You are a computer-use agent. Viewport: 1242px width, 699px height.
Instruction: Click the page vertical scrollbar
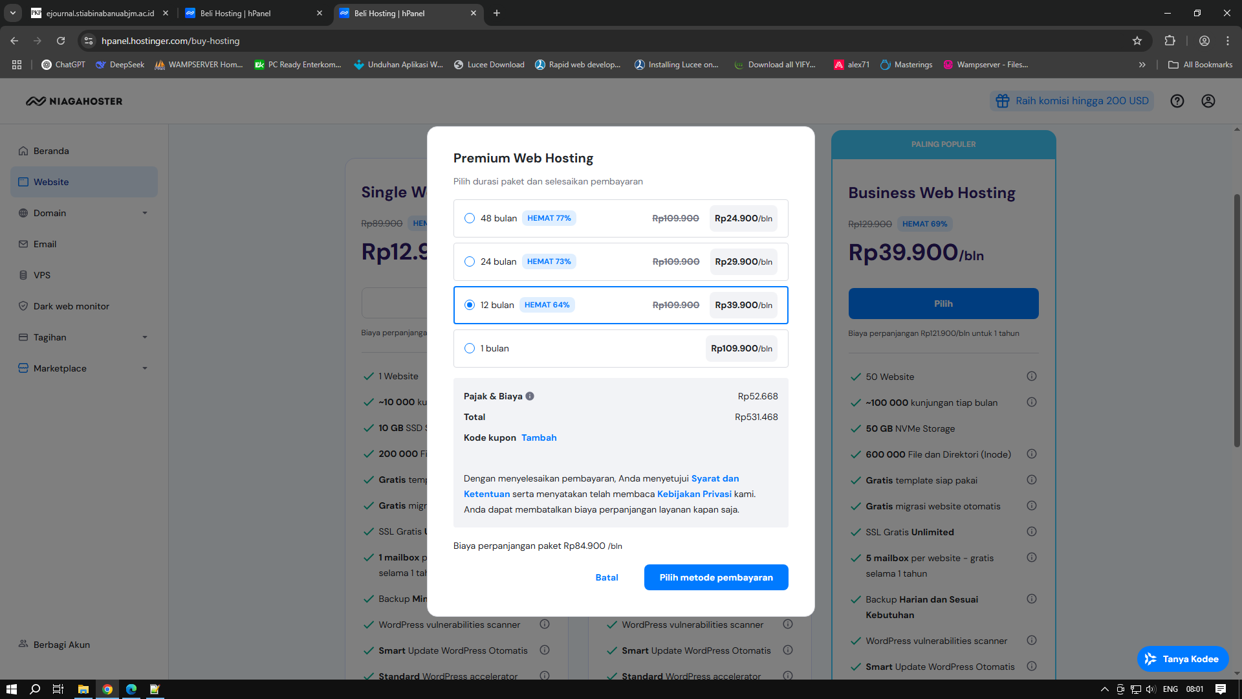click(1237, 324)
